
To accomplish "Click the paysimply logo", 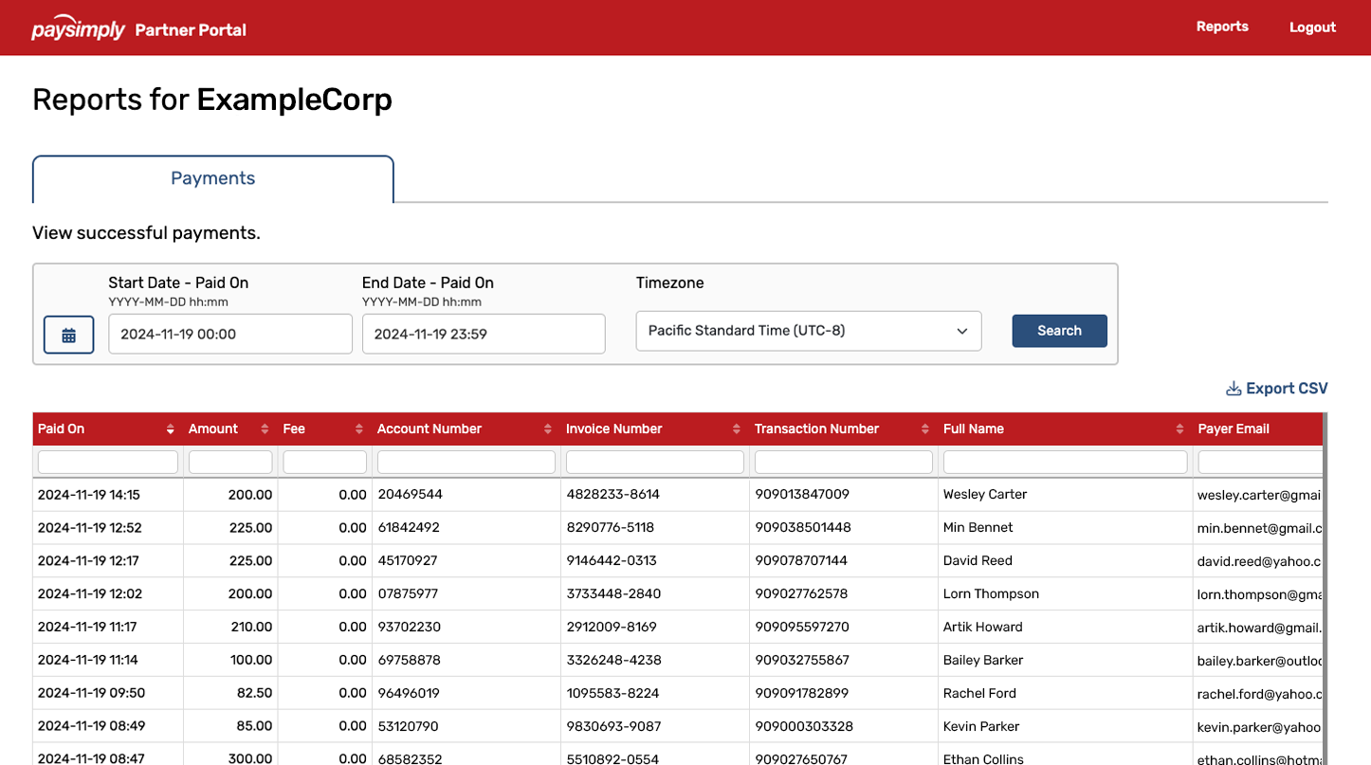I will tap(78, 28).
